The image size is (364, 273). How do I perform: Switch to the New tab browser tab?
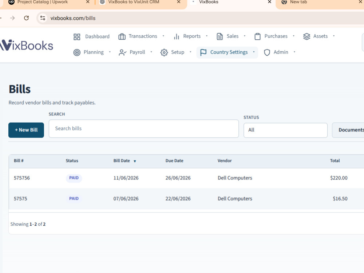click(x=298, y=2)
